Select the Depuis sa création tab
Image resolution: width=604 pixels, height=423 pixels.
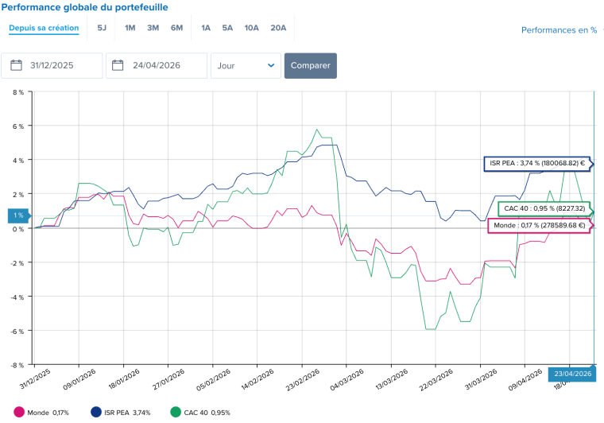pos(44,28)
